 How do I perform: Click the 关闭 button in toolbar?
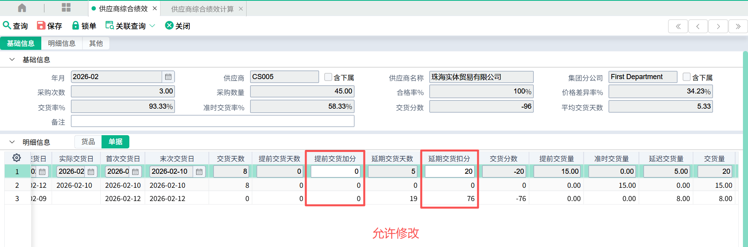[178, 26]
